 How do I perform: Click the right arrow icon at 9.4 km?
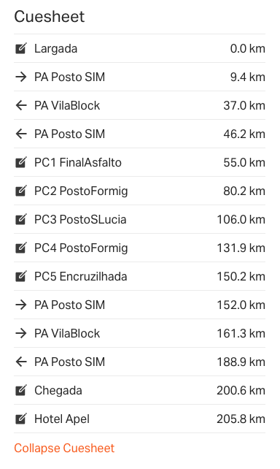pyautogui.click(x=21, y=77)
